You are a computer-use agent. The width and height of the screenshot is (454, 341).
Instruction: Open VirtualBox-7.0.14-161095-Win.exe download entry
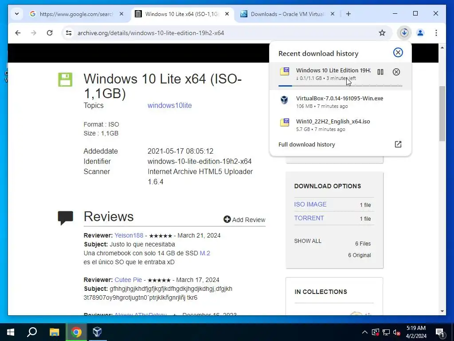click(x=340, y=102)
